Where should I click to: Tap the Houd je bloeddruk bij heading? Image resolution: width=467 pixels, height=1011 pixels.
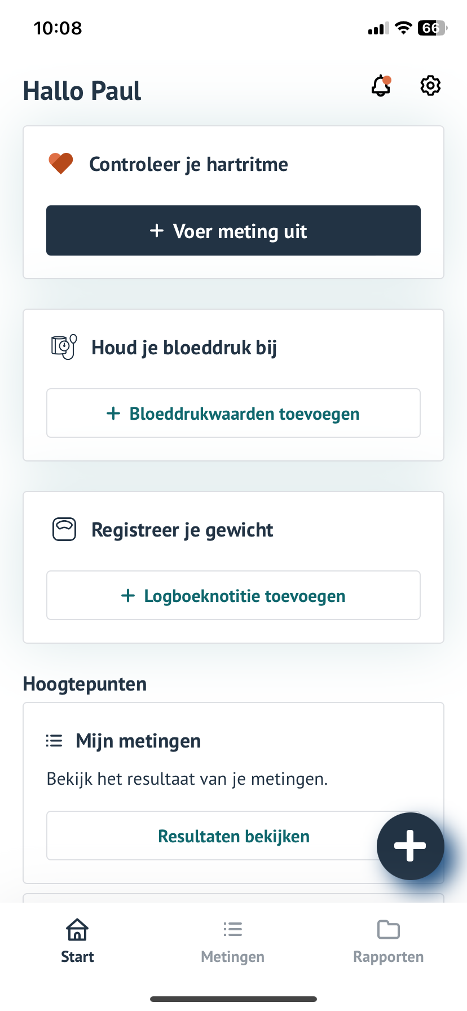184,348
